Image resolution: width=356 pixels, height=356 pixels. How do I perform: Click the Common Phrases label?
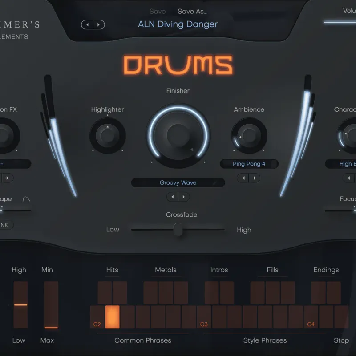(x=143, y=340)
